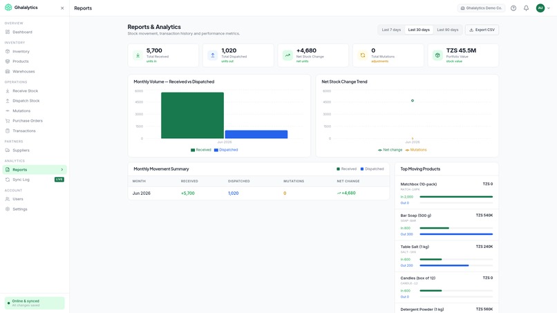Open Sync Log in the sidebar
Image resolution: width=557 pixels, height=313 pixels.
coord(35,180)
